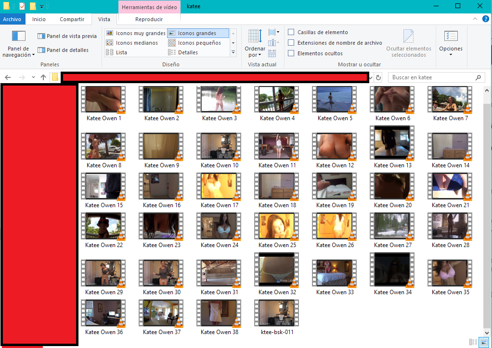492x348 pixels.
Task: Enable Panel de detalles
Action: [x=63, y=50]
